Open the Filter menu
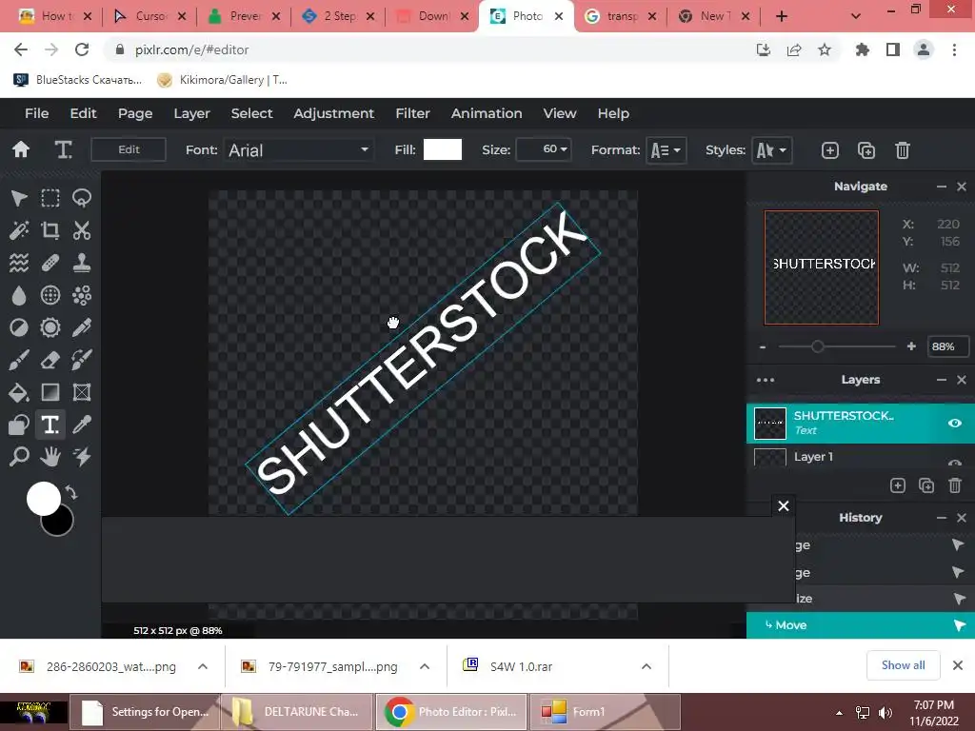 point(413,113)
